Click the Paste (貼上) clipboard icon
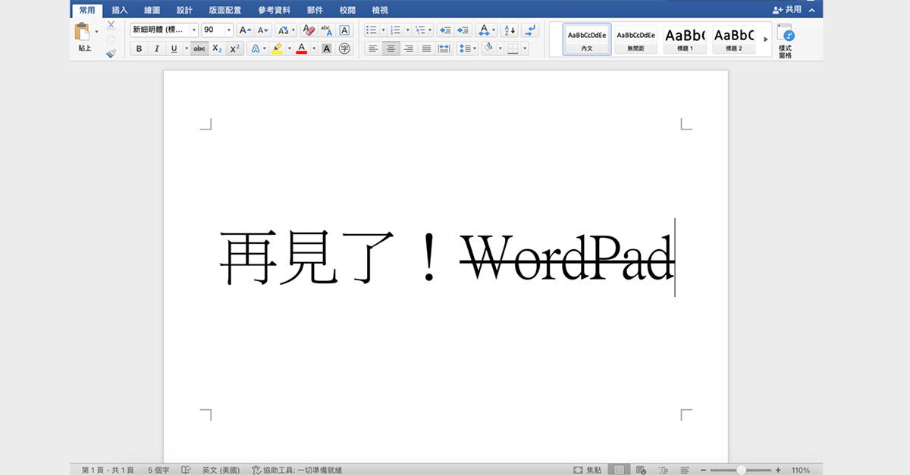This screenshot has height=475, width=910. 83,33
